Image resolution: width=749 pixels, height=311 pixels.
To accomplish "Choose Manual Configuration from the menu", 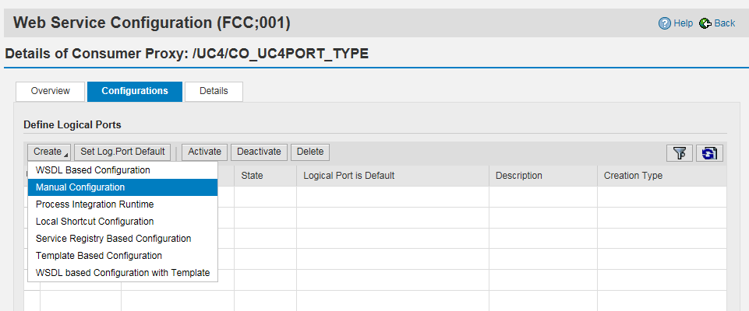I will 80,187.
